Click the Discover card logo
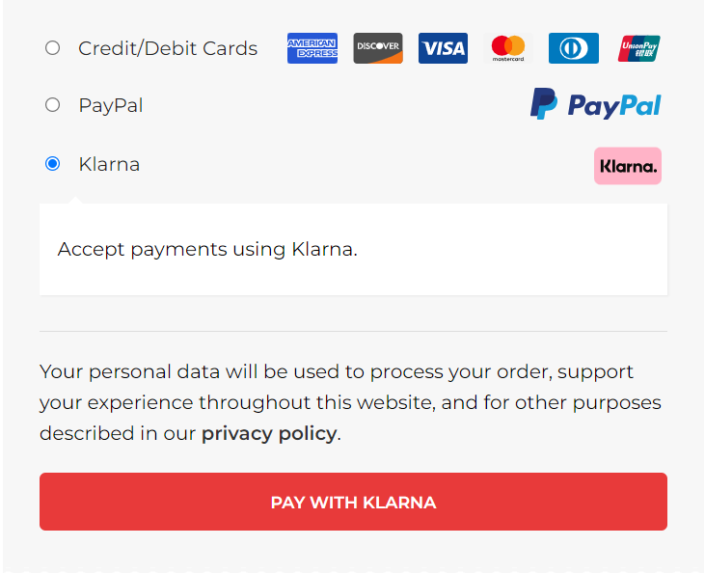Image resolution: width=705 pixels, height=573 pixels. tap(377, 48)
